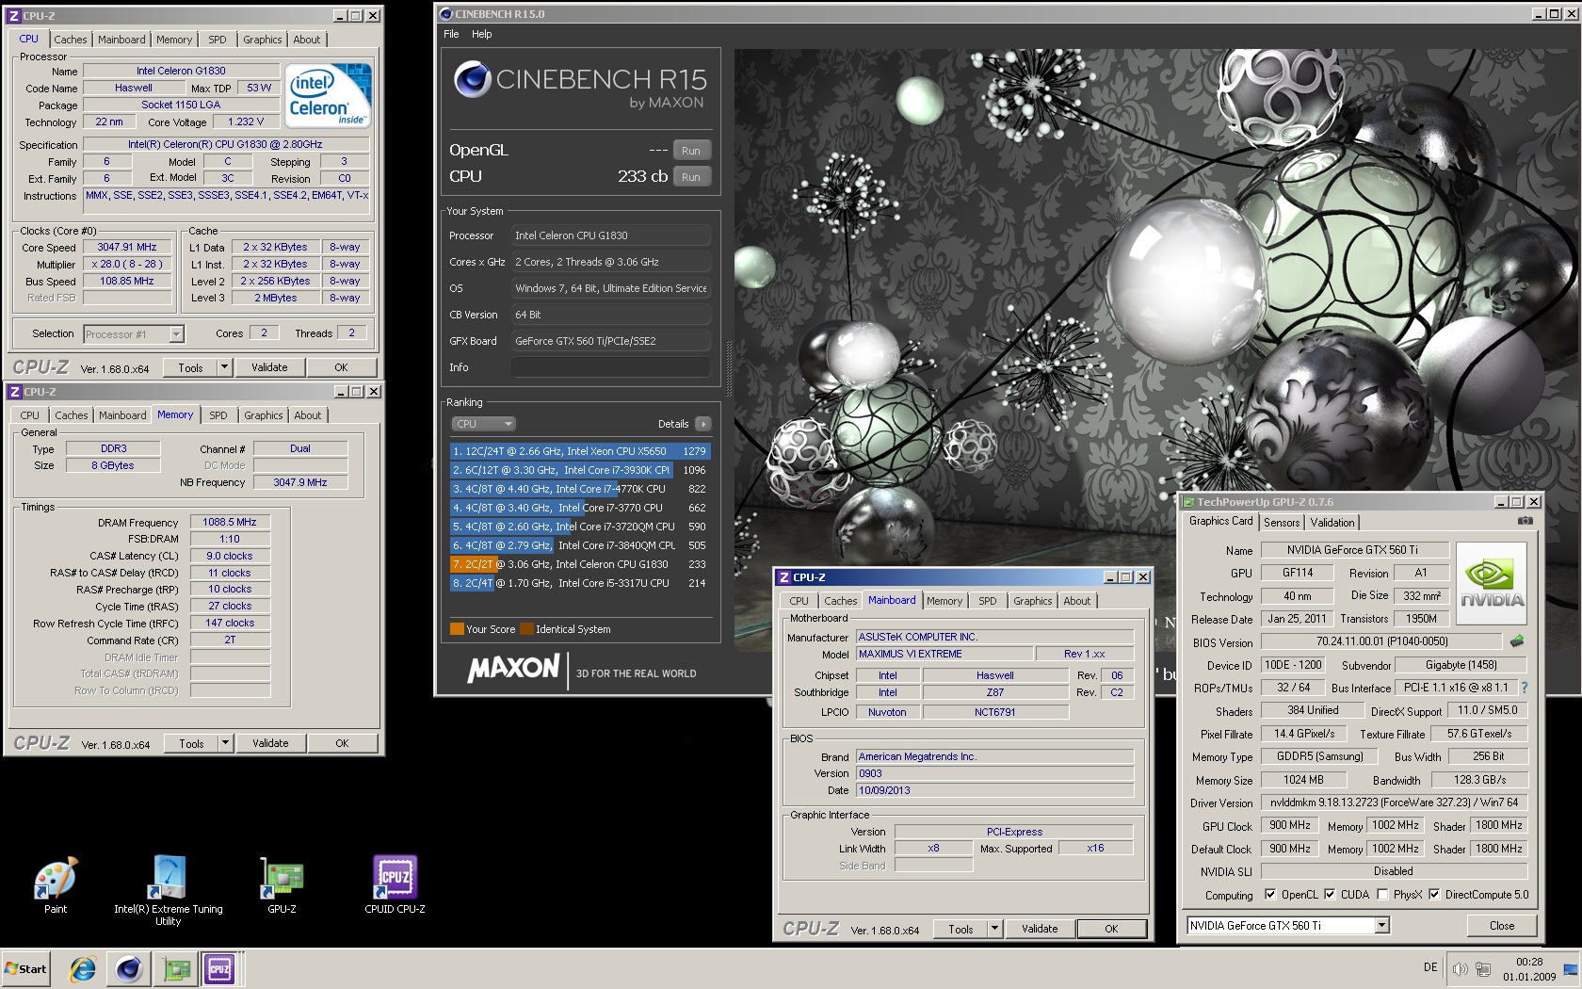
Task: Switch to Validation tab in GPU-Z
Action: [x=1332, y=523]
